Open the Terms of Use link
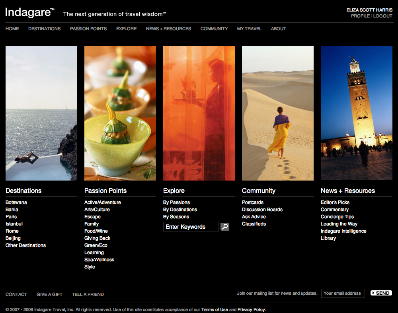The image size is (398, 313). click(215, 309)
